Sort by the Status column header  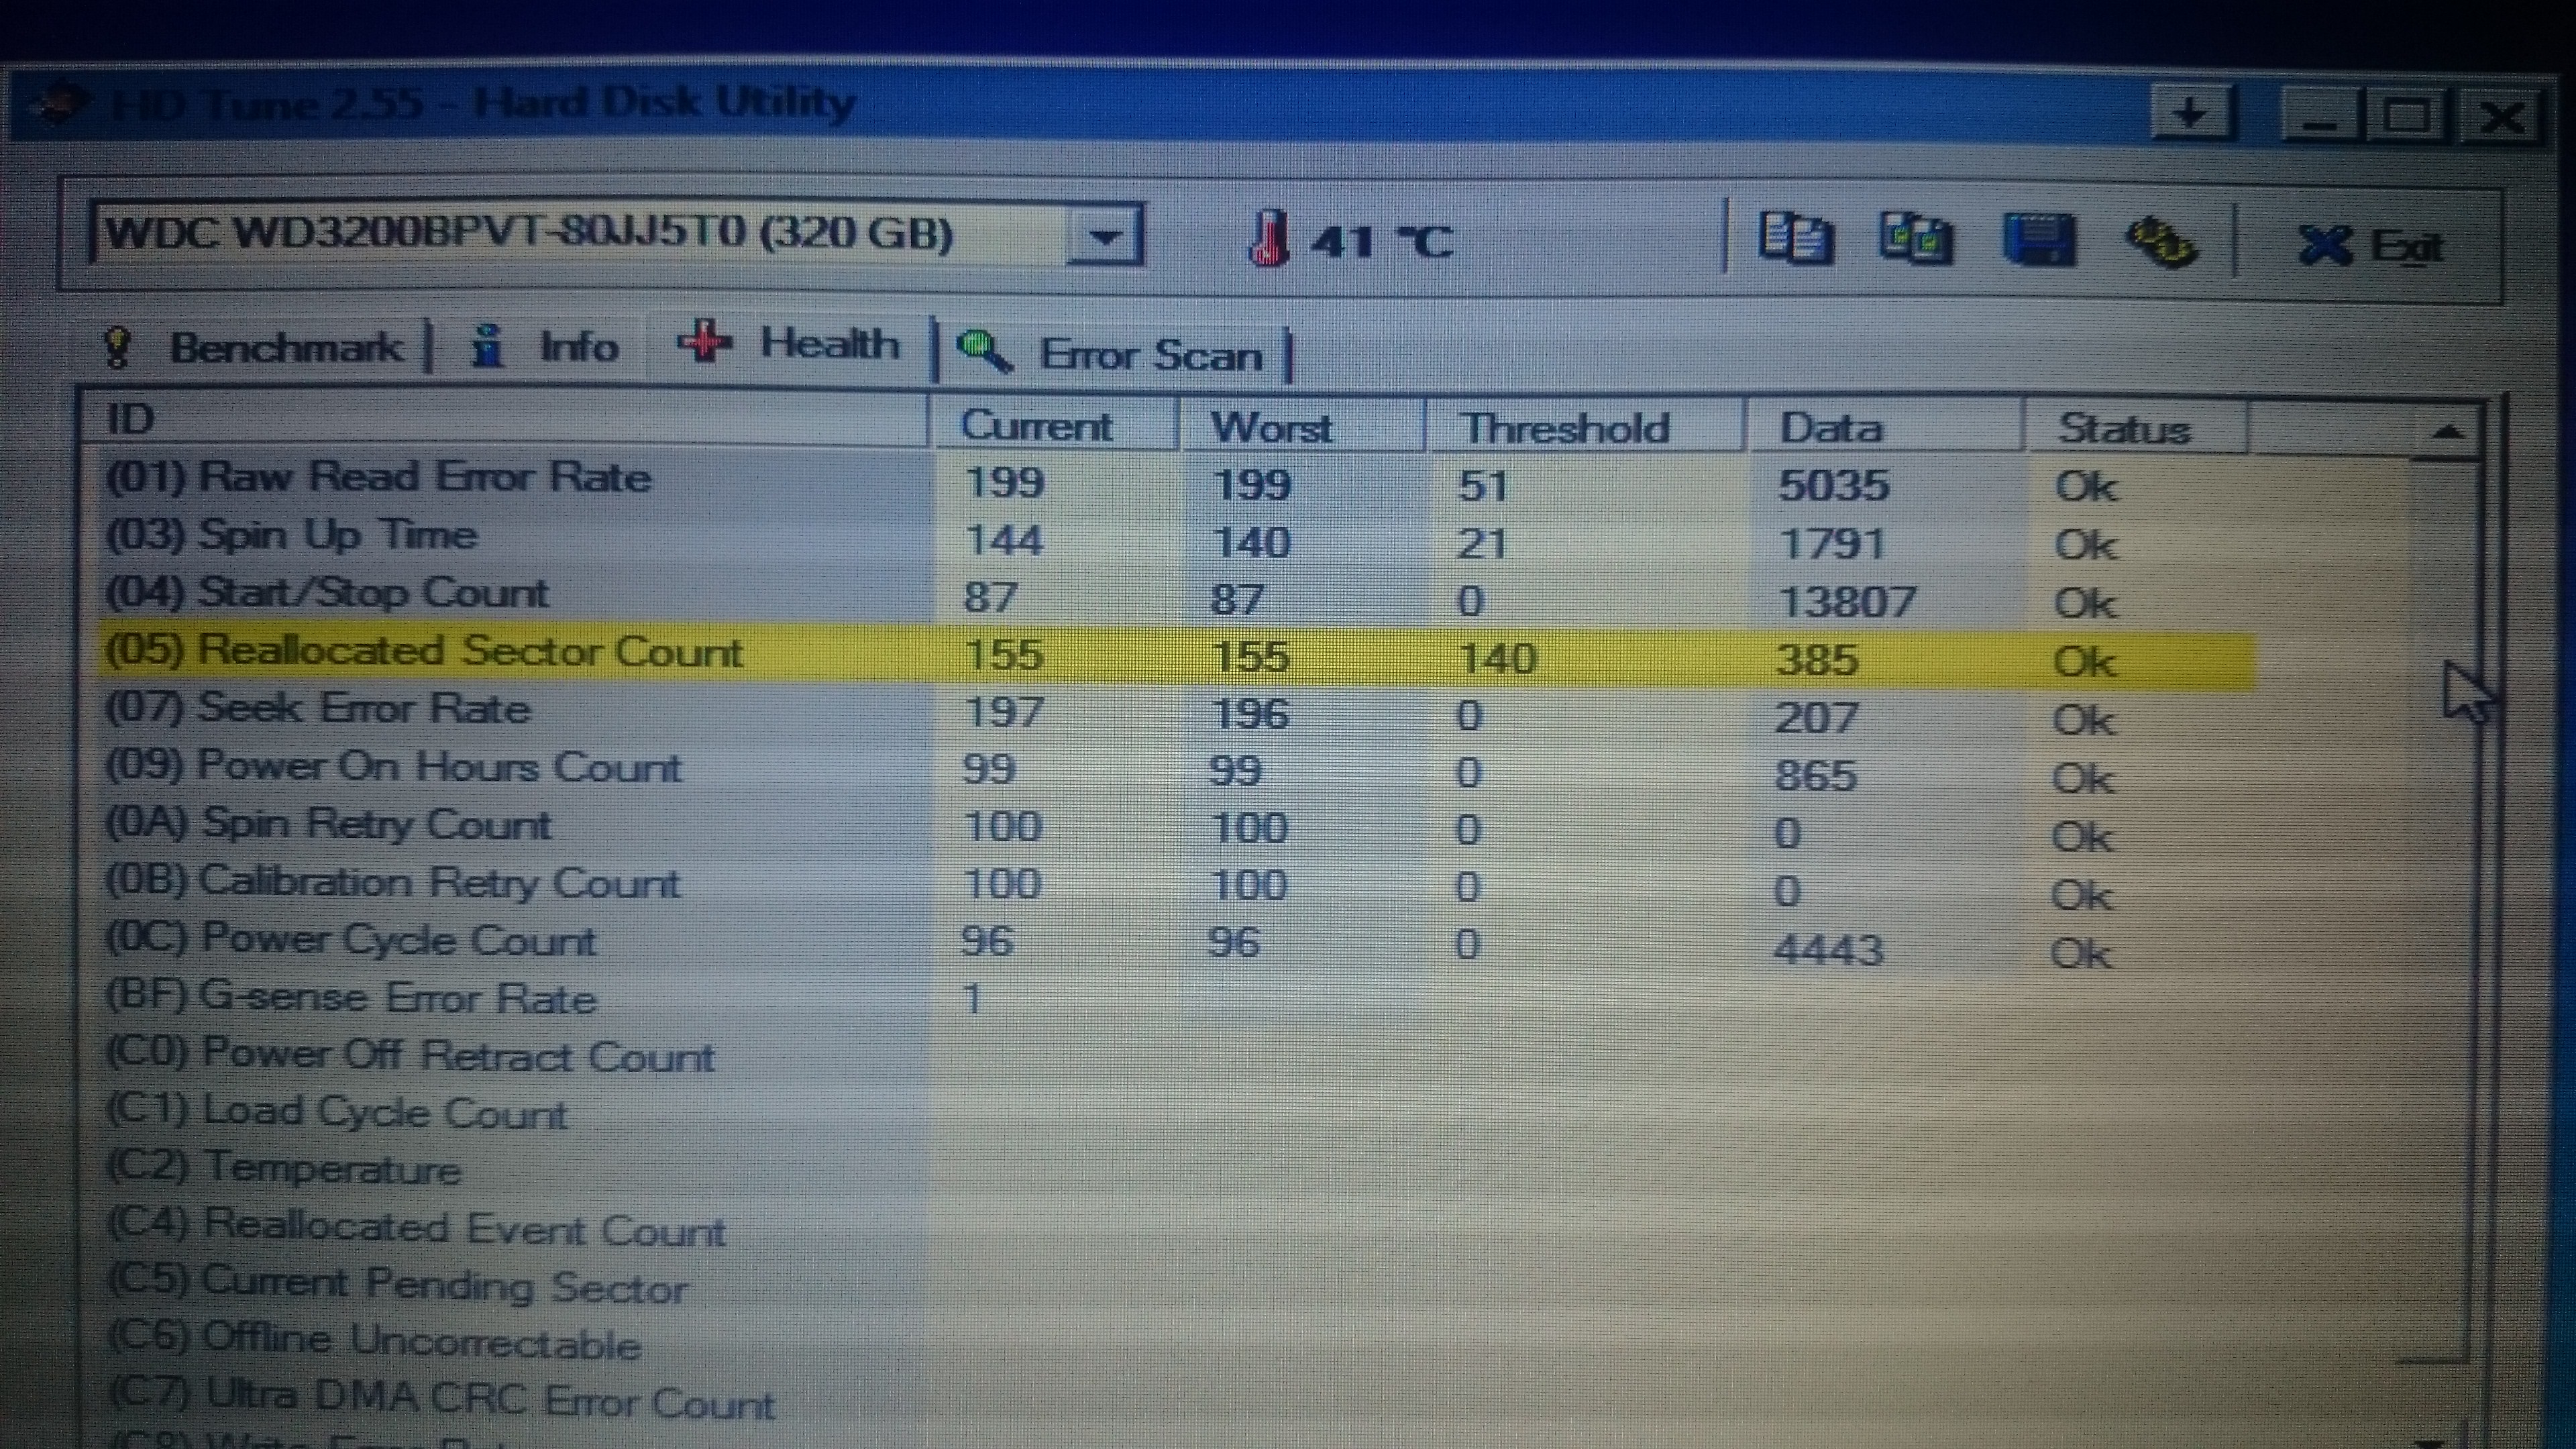(x=2138, y=429)
